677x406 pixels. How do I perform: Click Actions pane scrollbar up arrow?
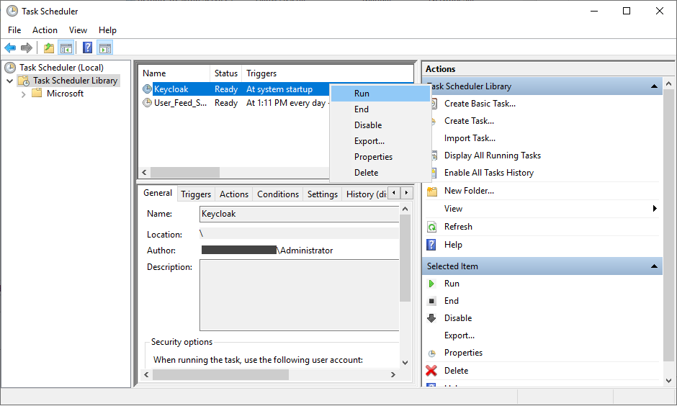coord(669,84)
